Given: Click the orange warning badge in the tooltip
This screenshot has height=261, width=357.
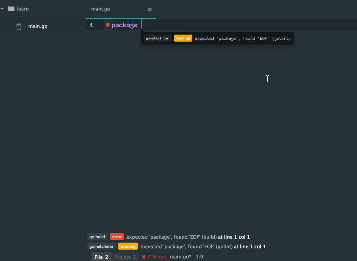Looking at the screenshot, I should pos(183,38).
